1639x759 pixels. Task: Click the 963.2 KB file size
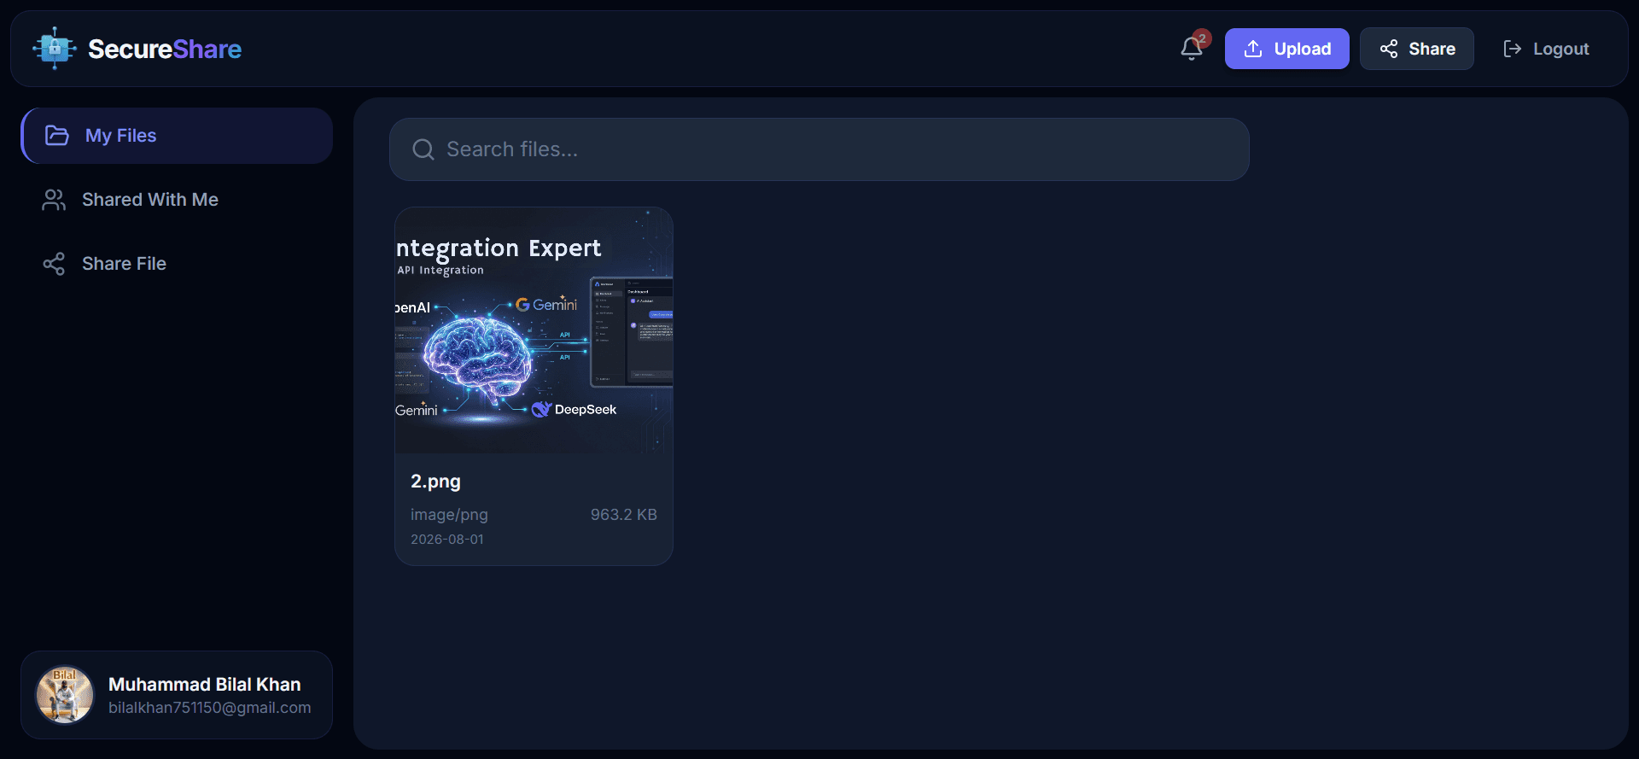tap(624, 515)
